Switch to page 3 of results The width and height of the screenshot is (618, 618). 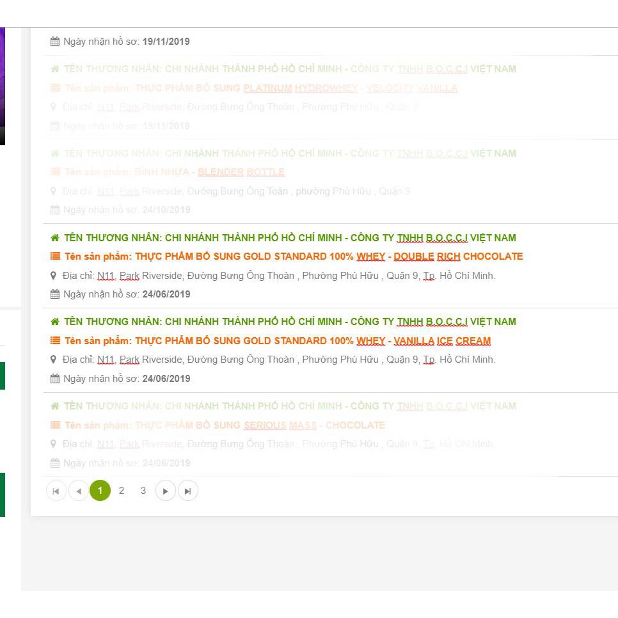(x=143, y=491)
